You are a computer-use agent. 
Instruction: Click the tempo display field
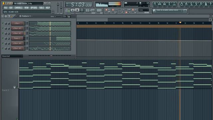click(x=90, y=10)
